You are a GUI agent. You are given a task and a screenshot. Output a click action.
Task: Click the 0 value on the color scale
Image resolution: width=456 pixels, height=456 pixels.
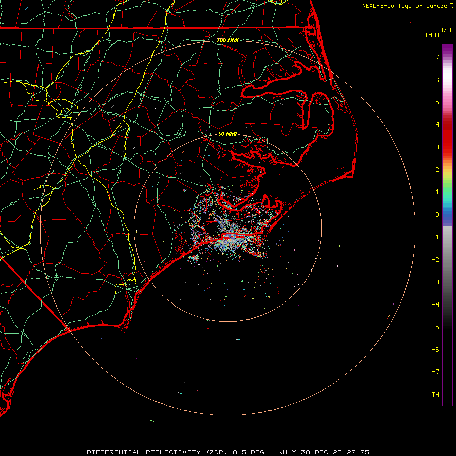pos(437,214)
